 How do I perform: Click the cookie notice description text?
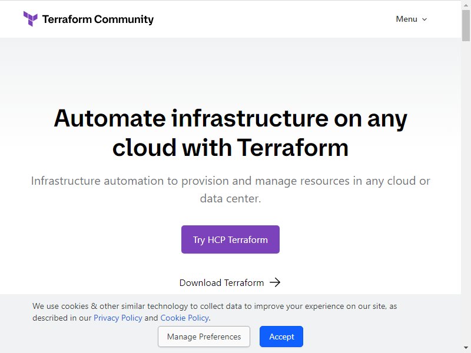click(x=214, y=312)
